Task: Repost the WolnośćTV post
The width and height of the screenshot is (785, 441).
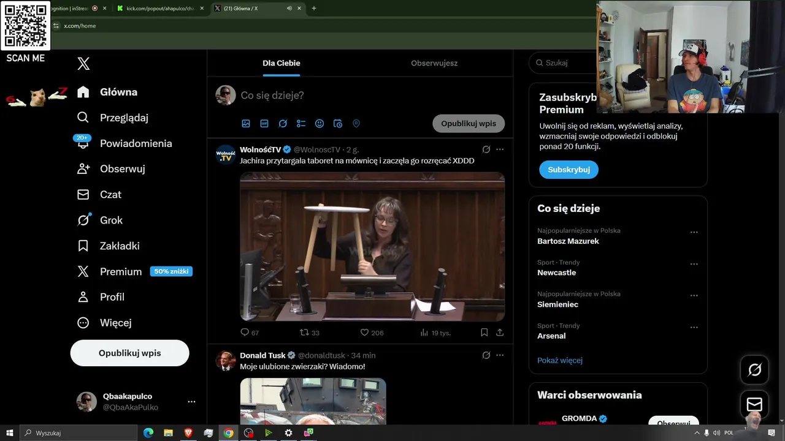Action: click(x=310, y=333)
